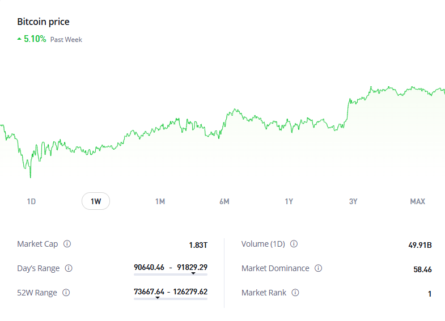The image size is (445, 321).
Task: Click the Market Rank label
Action: click(264, 293)
